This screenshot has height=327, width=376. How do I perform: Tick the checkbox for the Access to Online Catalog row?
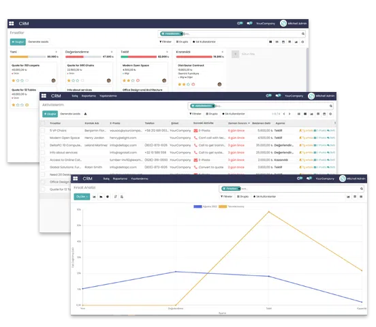tap(43, 160)
